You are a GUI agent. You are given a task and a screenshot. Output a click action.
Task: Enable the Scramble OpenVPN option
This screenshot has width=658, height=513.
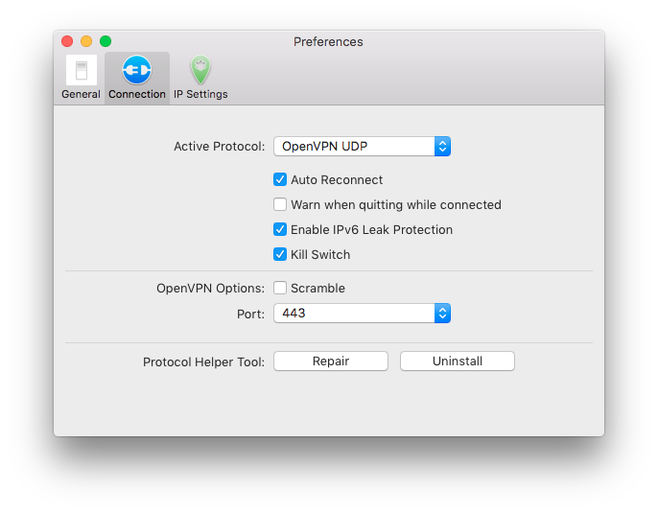280,288
